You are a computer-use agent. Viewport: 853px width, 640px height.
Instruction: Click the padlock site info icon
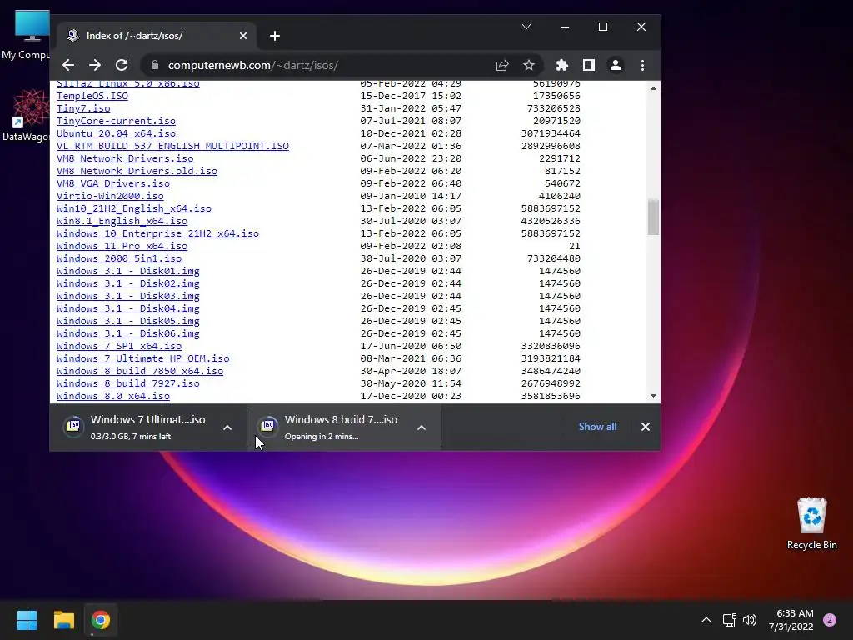coord(155,65)
